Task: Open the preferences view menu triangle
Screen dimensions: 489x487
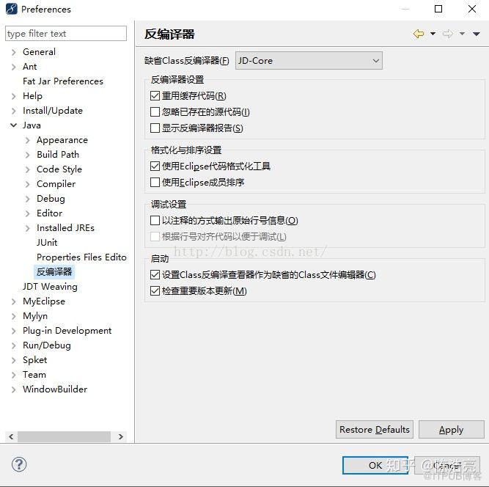Action: click(477, 34)
